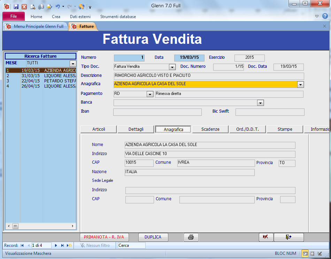The image size is (331, 259).
Task: Open the File ribbon tab
Action: (x=14, y=16)
